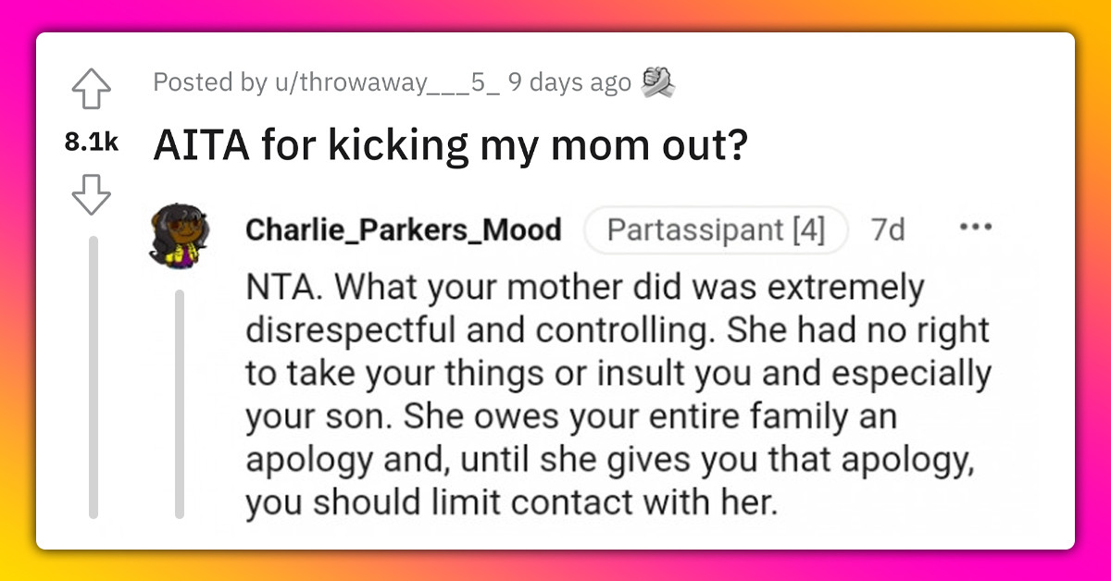The width and height of the screenshot is (1111, 581).
Task: Select the upvote arrow above the 8.1k count
Action: coord(91,88)
